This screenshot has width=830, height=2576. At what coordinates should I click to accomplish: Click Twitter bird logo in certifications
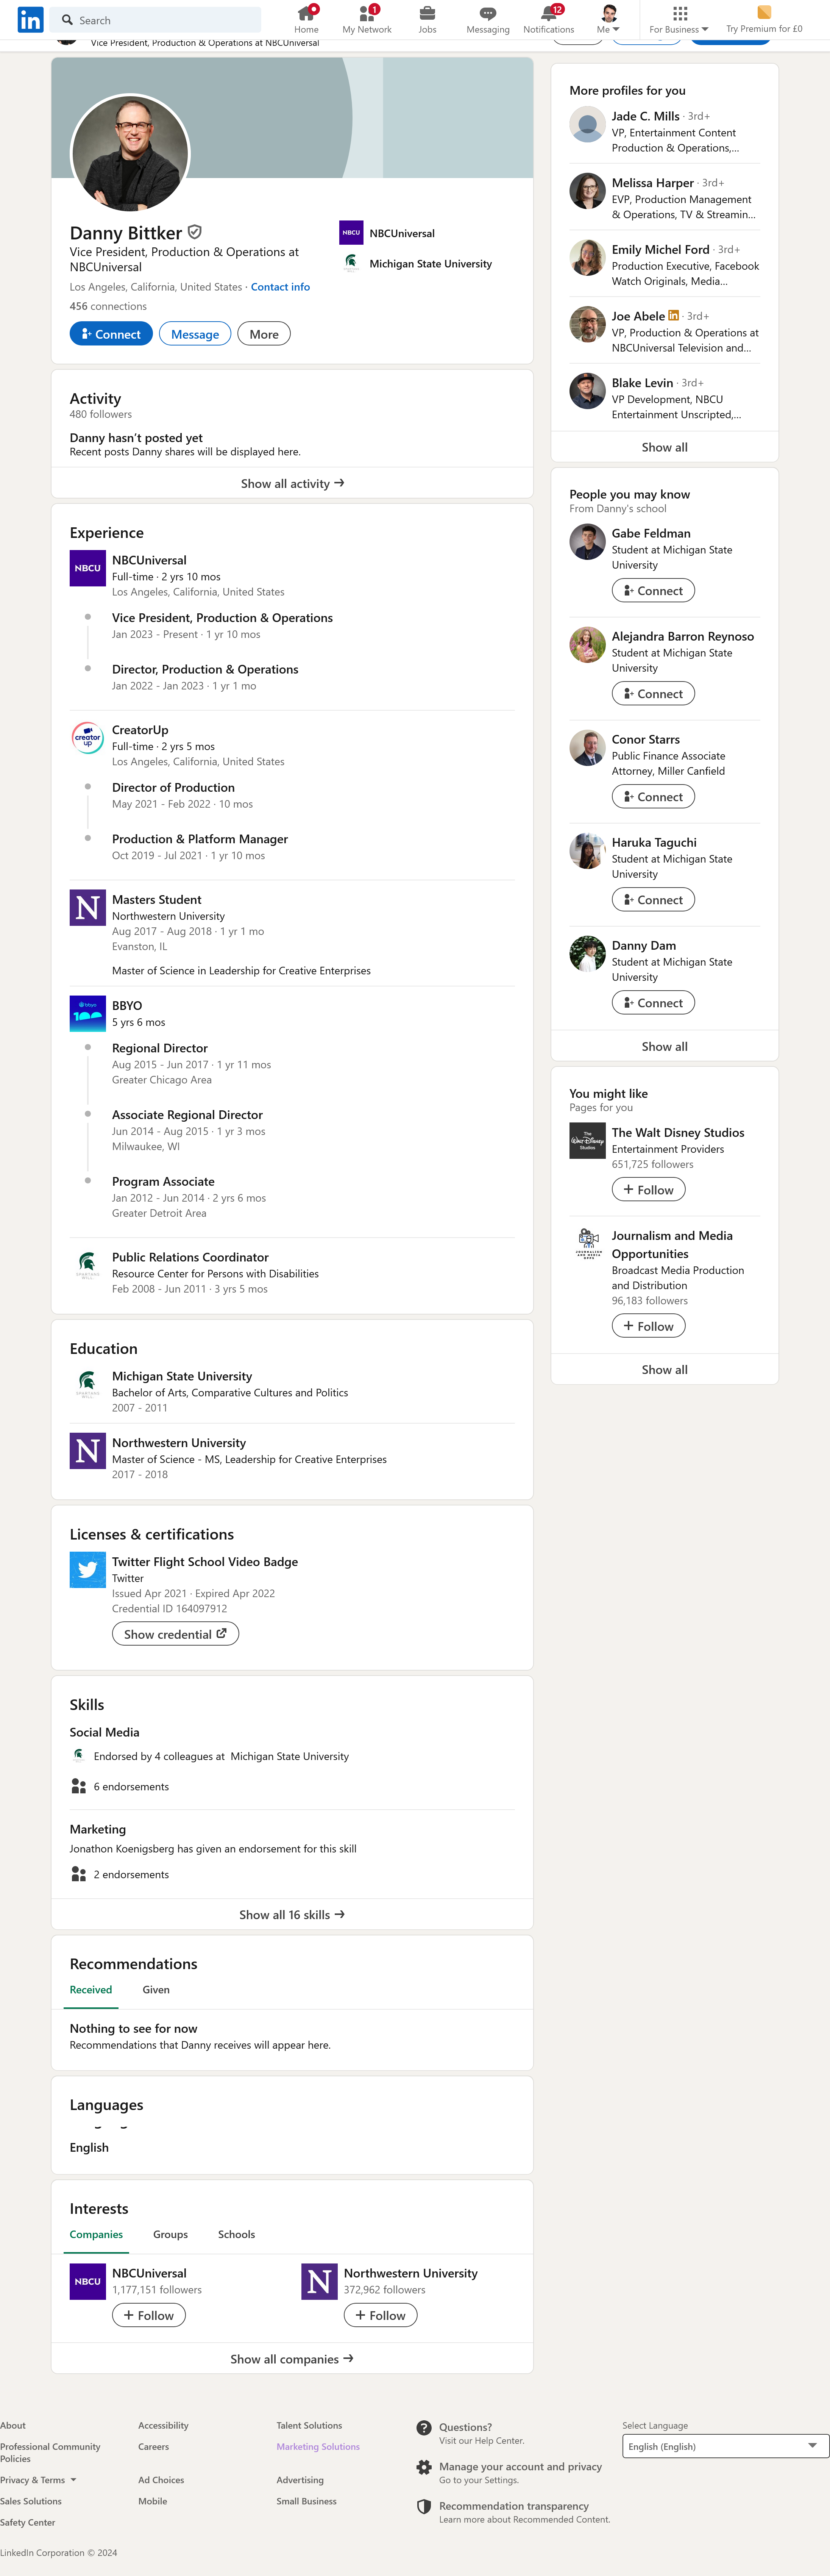pos(88,1569)
